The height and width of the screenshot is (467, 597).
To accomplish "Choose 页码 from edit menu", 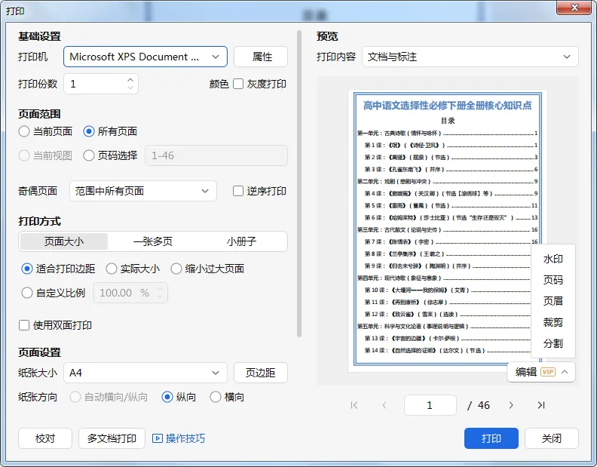I will (x=553, y=280).
